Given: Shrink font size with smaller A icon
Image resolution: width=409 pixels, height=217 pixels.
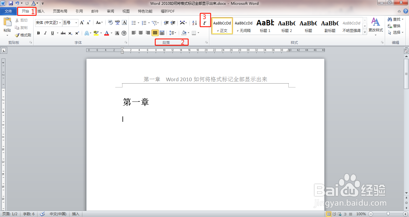Looking at the screenshot, I should pyautogui.click(x=88, y=23).
